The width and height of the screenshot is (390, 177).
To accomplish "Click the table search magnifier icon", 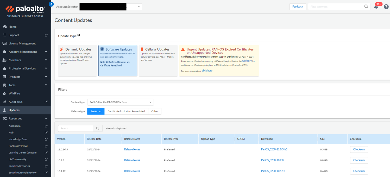I will coord(98,128).
